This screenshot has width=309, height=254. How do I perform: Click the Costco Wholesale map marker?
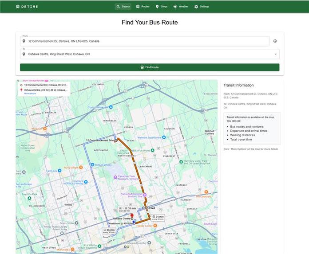pos(111,107)
